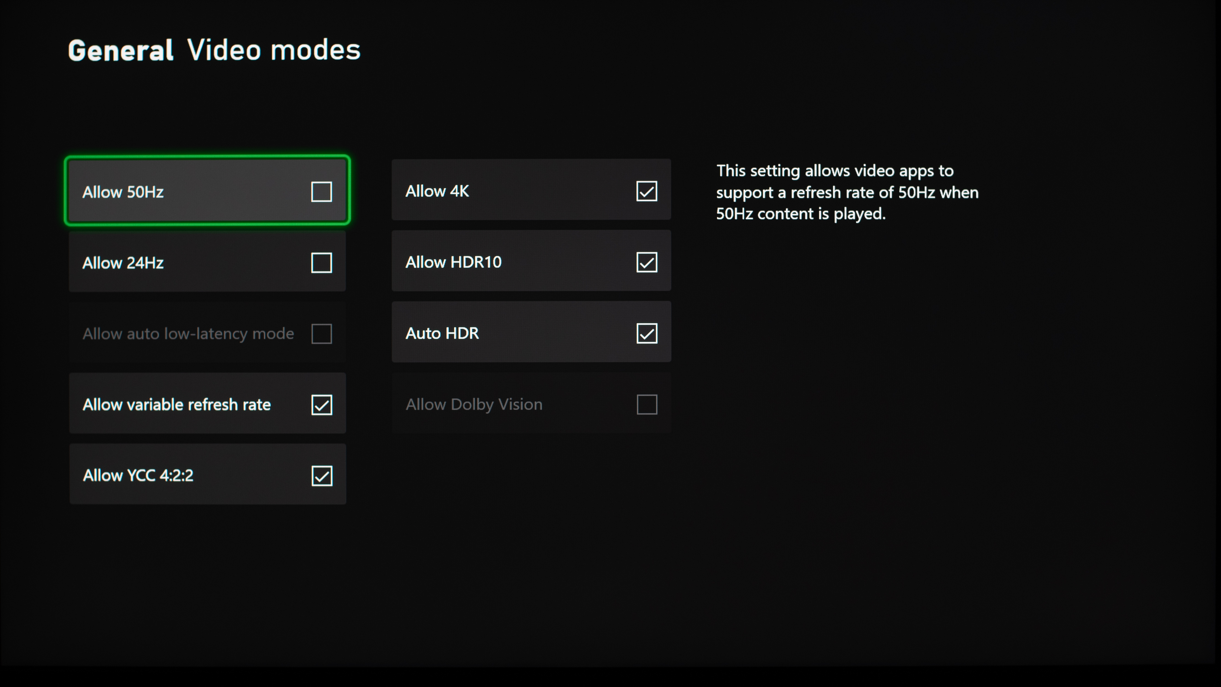Tick the Allow 24Hz checkbox
The image size is (1221, 687).
(321, 263)
